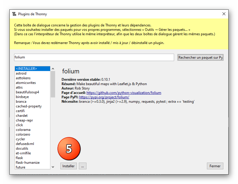Click the folium package search field
The height and width of the screenshot is (184, 238).
point(94,57)
